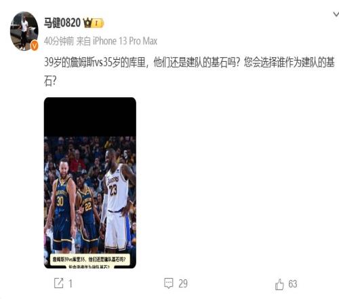Click the Lakers number 23 player
Image resolution: width=339 pixels, height=299 pixels.
pos(117,200)
